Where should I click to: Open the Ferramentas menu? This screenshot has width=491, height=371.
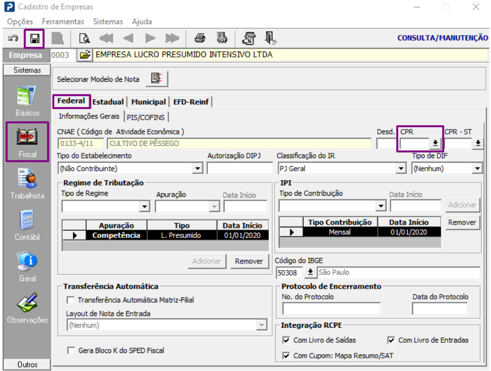tap(63, 21)
